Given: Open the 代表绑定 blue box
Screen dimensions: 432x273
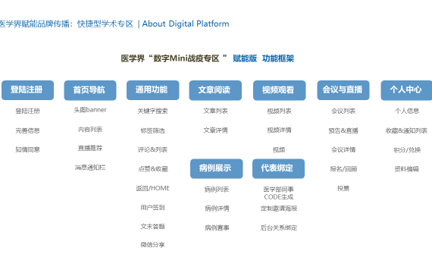Looking at the screenshot, I should (x=278, y=168).
